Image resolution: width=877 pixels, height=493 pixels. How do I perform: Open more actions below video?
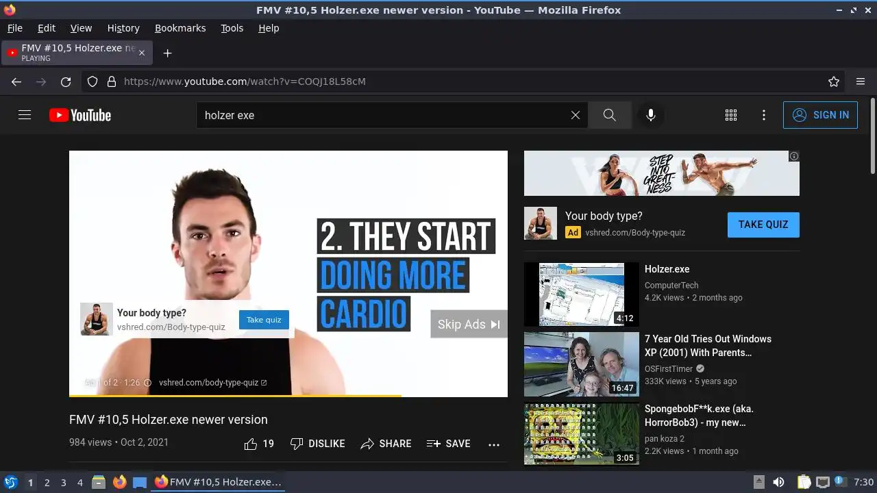pyautogui.click(x=494, y=444)
